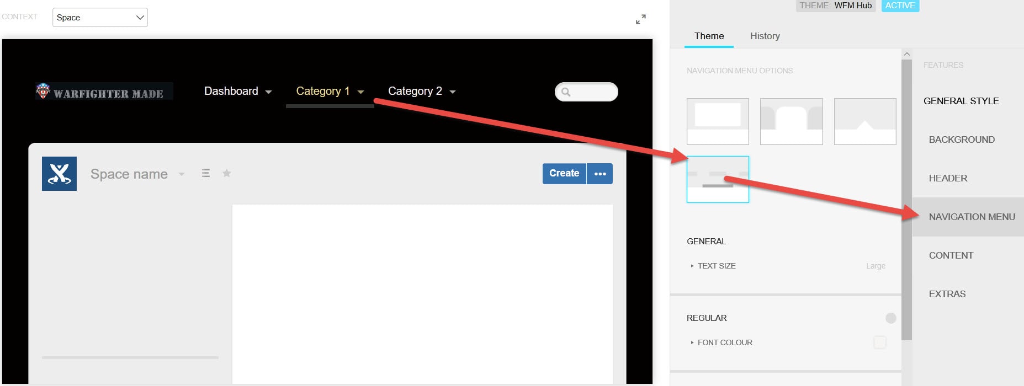Open the Content section
This screenshot has width=1024, height=386.
951,255
